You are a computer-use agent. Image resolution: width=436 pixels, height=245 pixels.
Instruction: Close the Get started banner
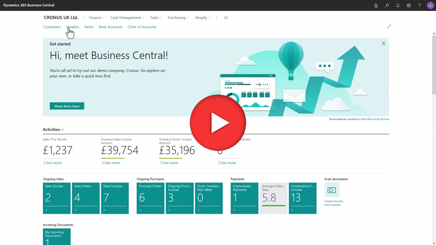coord(384,43)
